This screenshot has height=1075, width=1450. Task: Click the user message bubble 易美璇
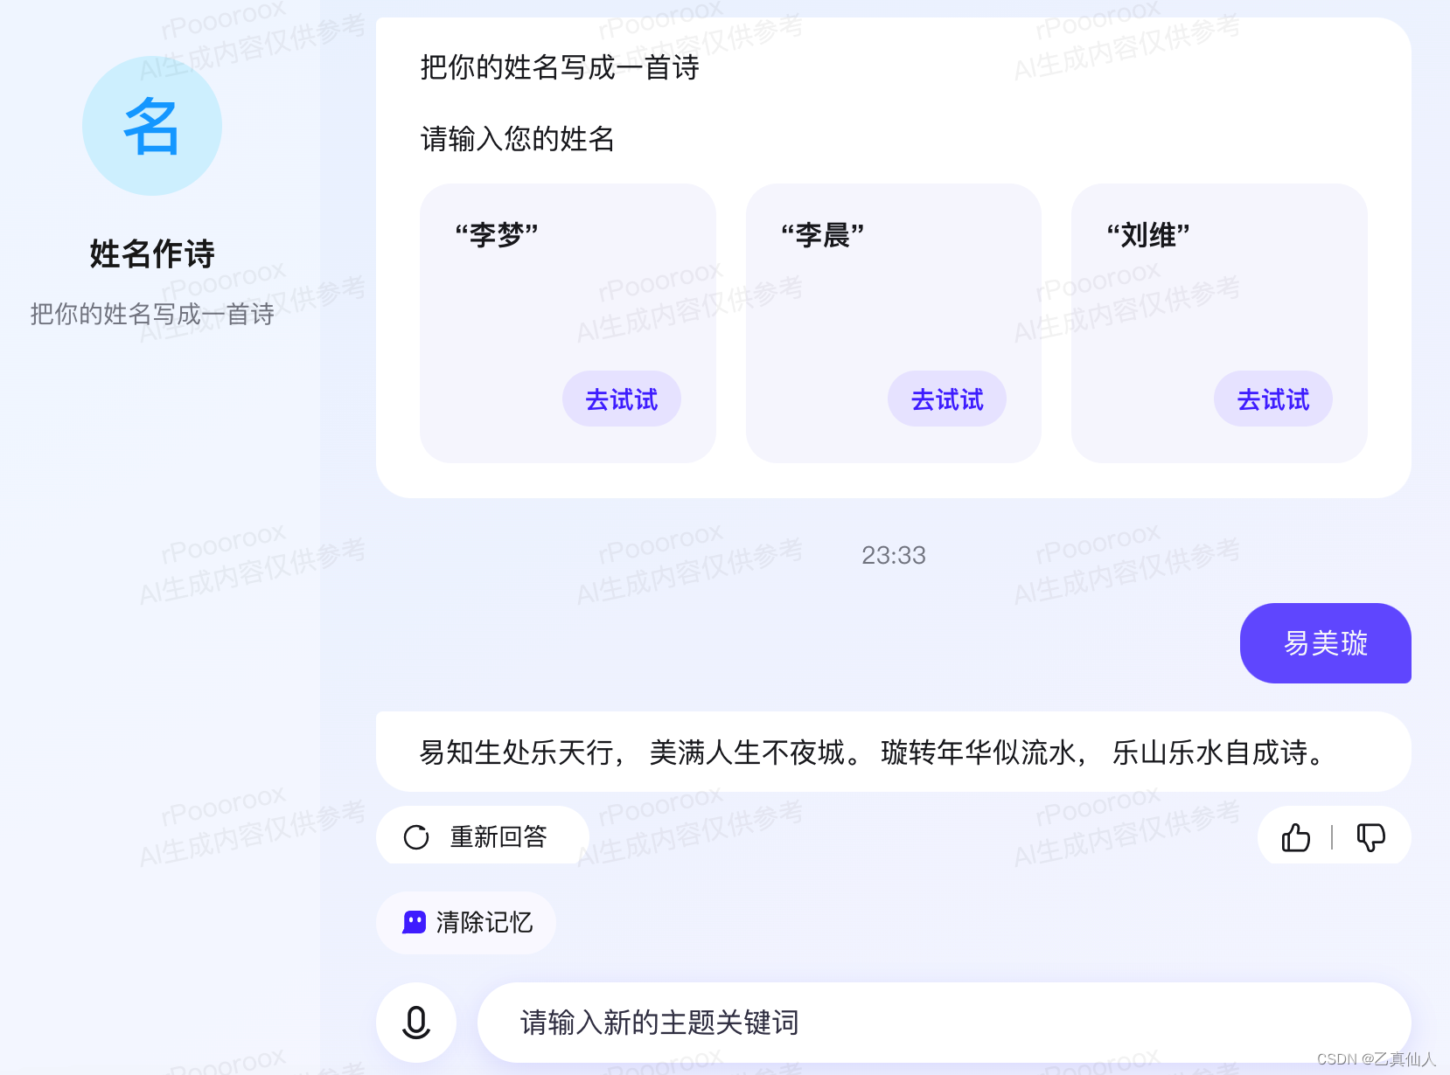coord(1325,643)
